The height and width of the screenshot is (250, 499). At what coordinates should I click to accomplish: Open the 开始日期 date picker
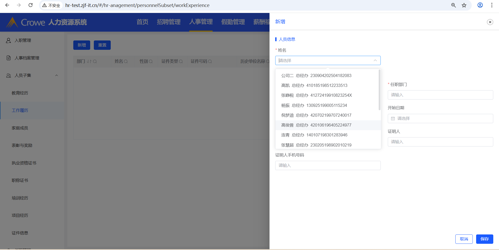[x=440, y=119]
